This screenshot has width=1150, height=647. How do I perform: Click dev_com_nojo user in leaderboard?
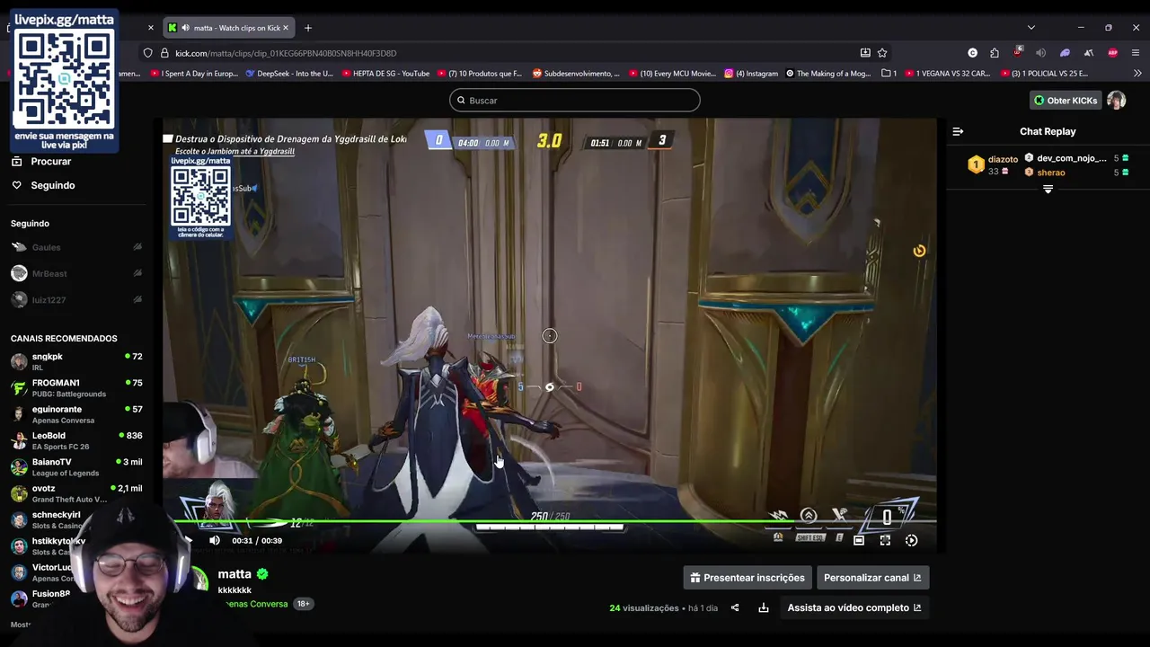(x=1071, y=158)
